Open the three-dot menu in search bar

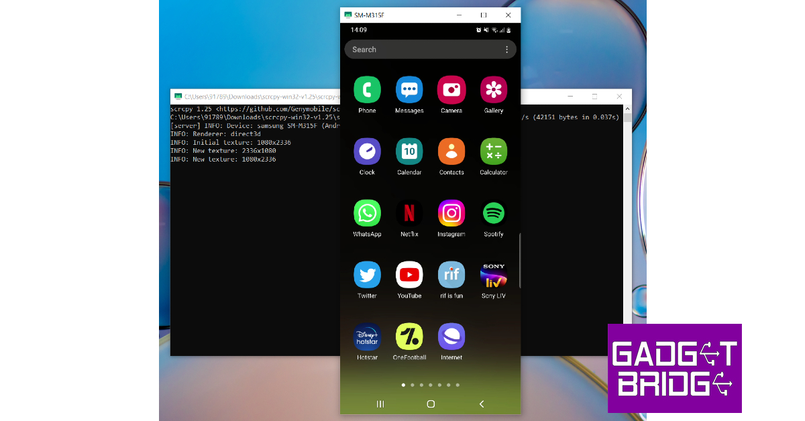pyautogui.click(x=506, y=50)
